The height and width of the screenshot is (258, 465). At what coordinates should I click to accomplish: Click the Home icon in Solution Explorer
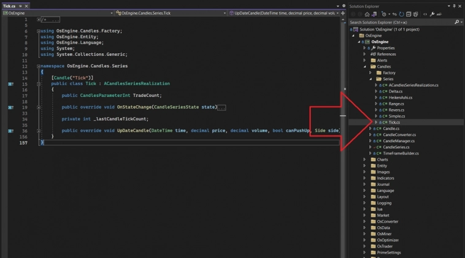[x=367, y=14]
